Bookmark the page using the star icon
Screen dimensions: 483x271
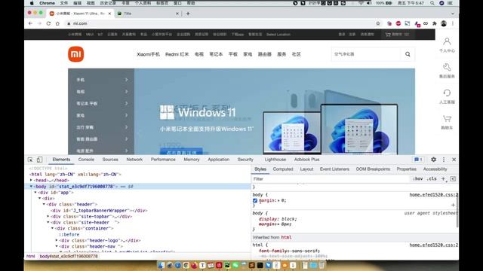click(378, 23)
